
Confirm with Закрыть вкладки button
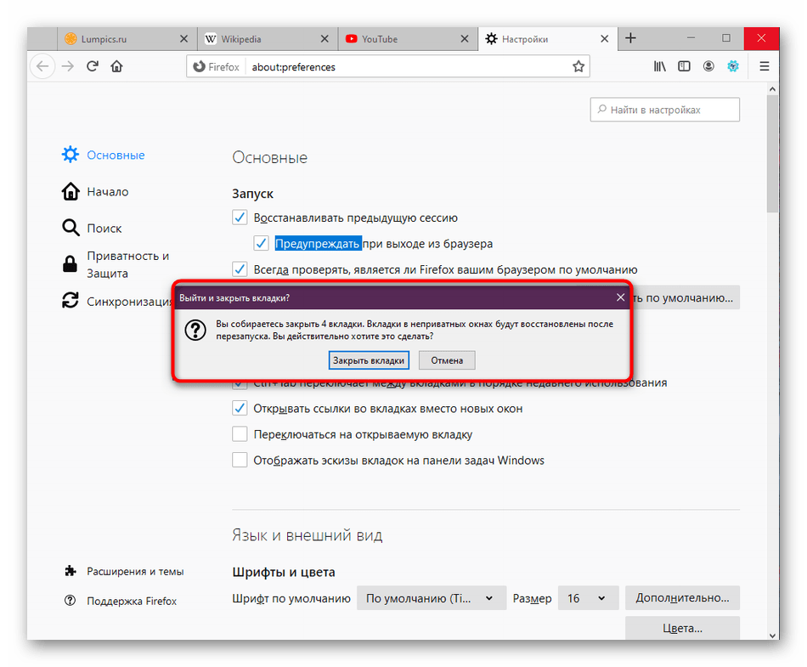[369, 360]
